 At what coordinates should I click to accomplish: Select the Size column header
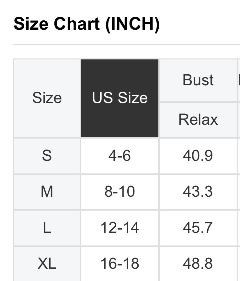pos(47,98)
